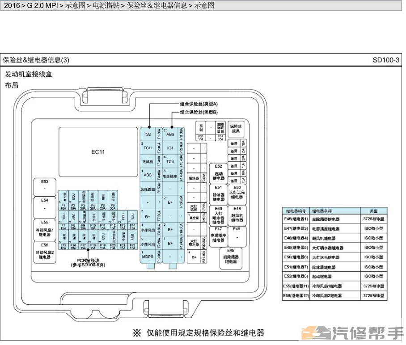Click the table header 继电器编号
406x345 pixels.
[x=296, y=210]
